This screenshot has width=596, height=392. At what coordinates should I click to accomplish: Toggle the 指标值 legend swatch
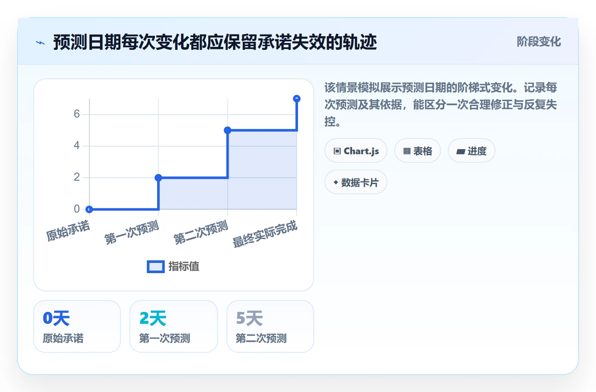156,267
